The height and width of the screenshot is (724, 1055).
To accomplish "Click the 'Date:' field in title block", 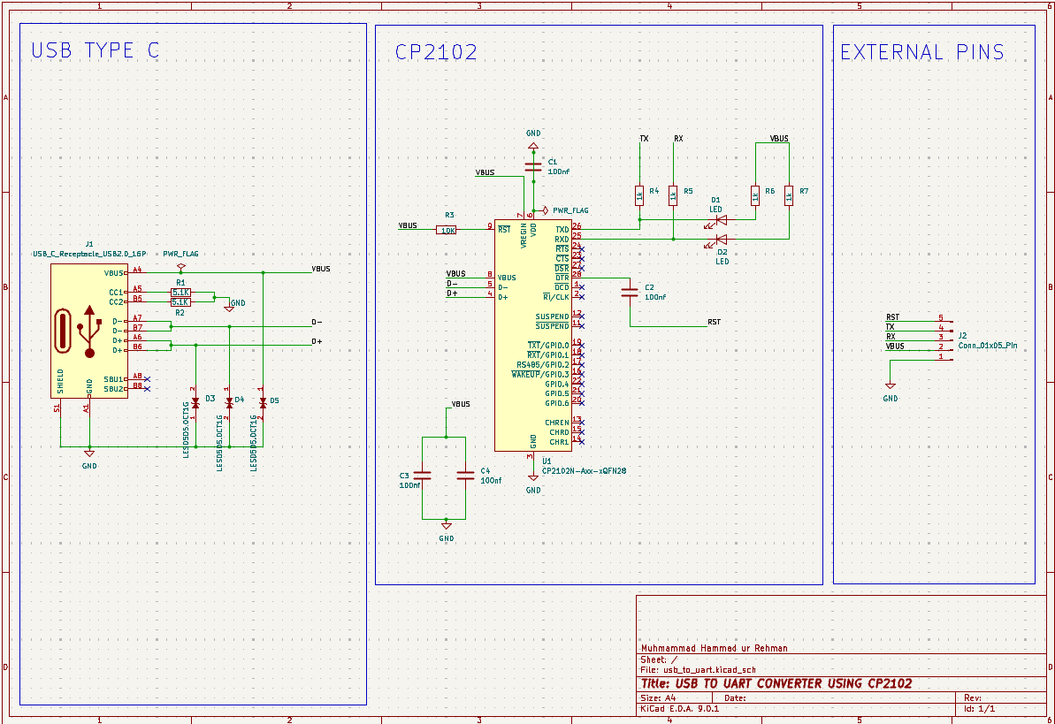I will click(735, 698).
